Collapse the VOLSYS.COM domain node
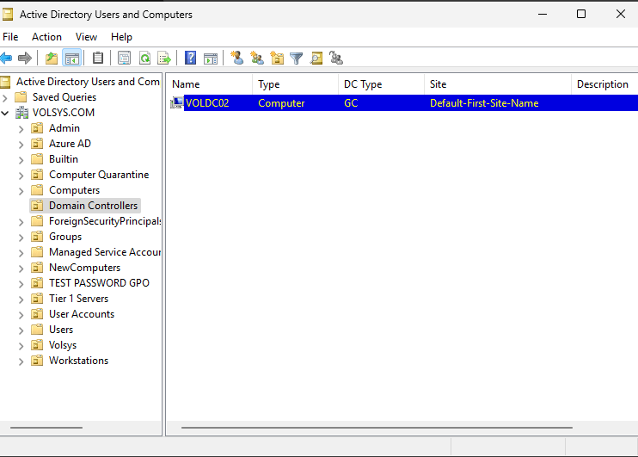Screen dimensions: 638x457 coord(6,113)
